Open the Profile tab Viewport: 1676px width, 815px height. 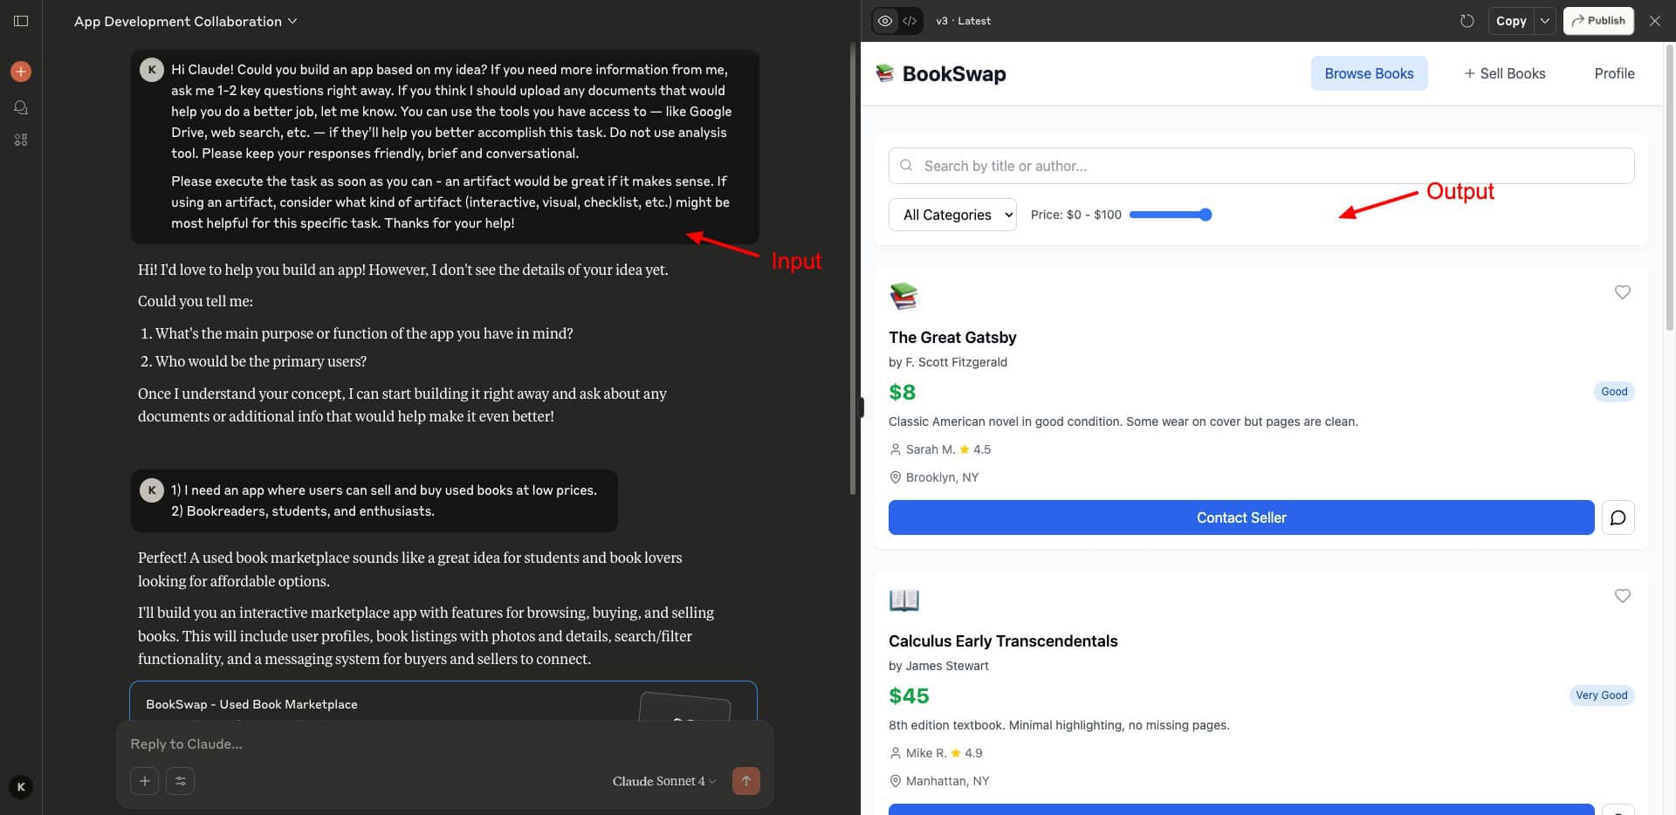pyautogui.click(x=1614, y=73)
